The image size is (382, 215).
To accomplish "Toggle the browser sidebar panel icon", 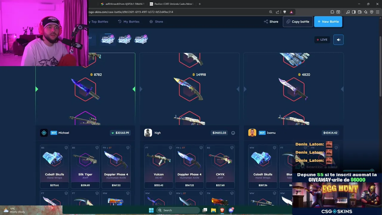I will [354, 12].
